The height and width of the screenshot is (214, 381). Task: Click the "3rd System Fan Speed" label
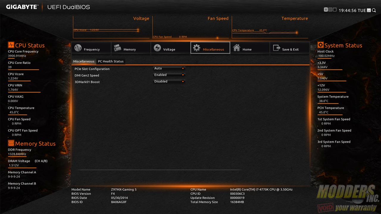334,142
